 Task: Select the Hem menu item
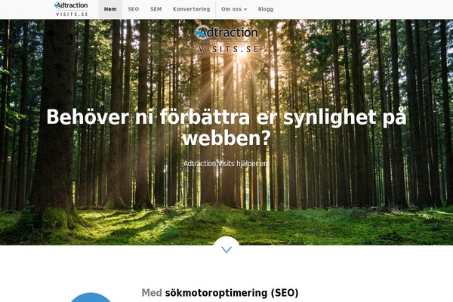[x=110, y=9]
